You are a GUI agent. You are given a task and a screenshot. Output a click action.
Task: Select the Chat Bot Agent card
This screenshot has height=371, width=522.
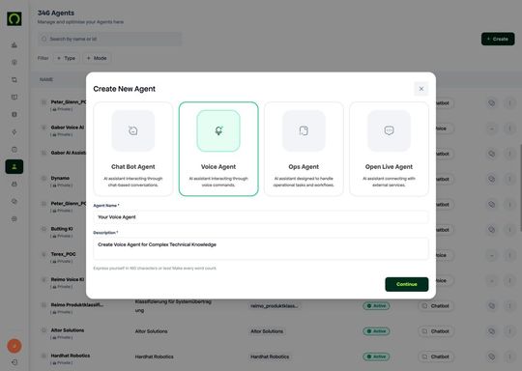tap(133, 149)
